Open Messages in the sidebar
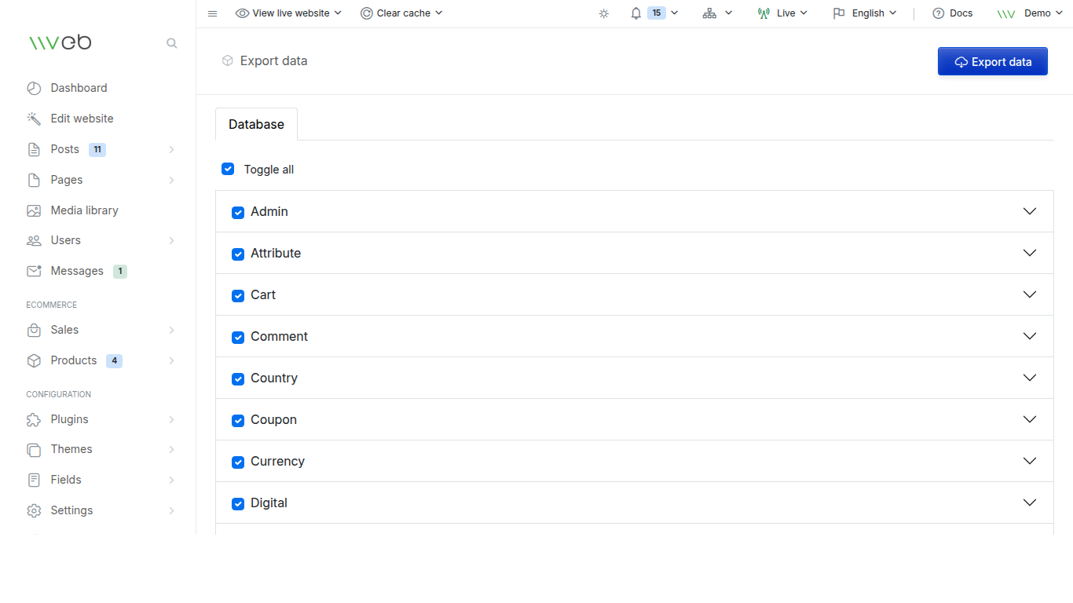1073x603 pixels. click(77, 271)
